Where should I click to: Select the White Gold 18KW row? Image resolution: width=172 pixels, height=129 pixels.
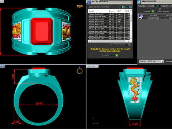point(109,34)
